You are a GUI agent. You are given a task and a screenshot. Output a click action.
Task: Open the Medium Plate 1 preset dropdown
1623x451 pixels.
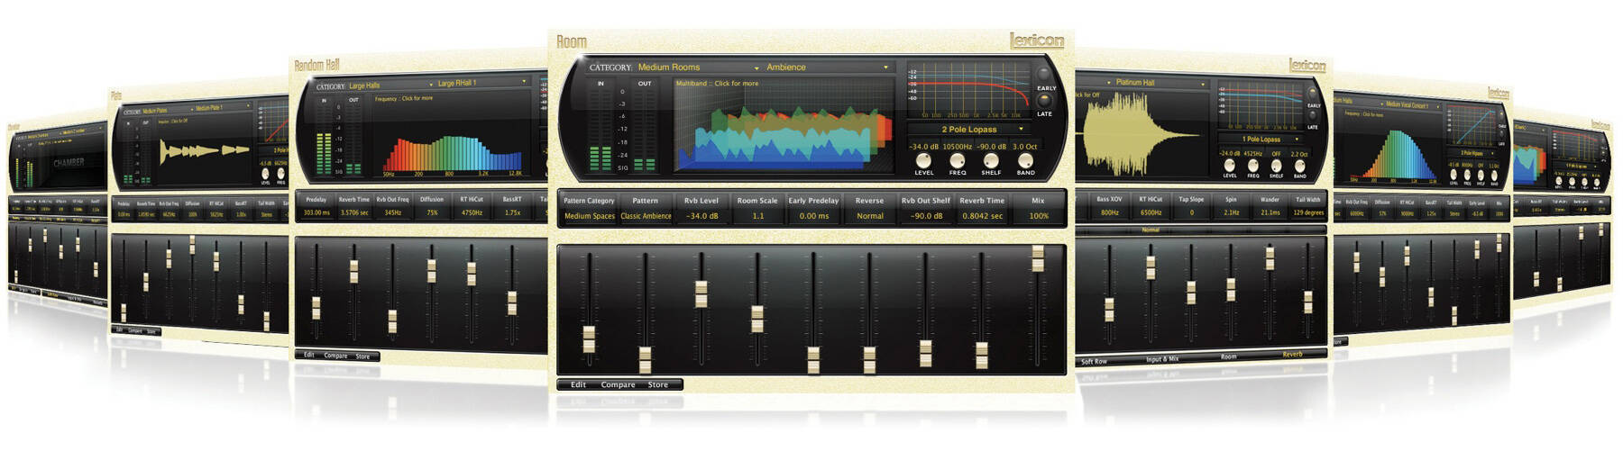pos(224,108)
